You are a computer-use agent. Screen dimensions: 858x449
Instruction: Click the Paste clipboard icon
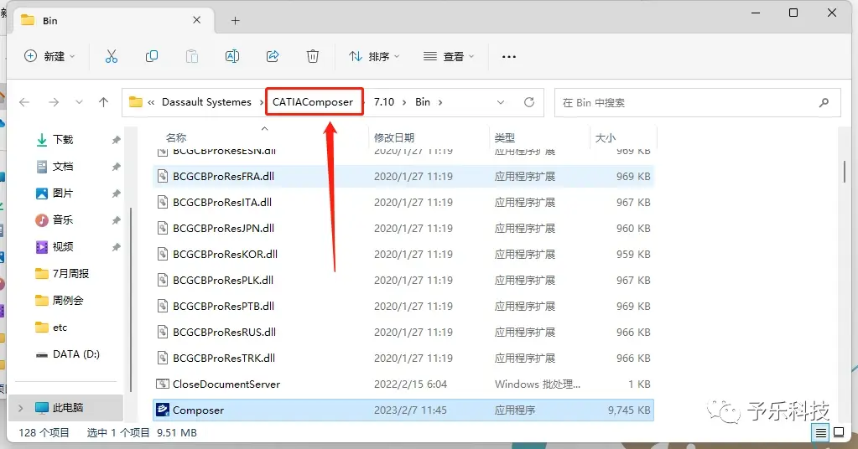pyautogui.click(x=191, y=56)
